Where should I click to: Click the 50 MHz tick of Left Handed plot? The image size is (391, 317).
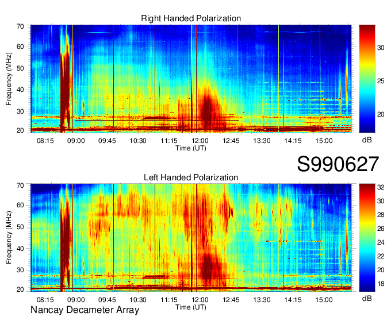21,227
